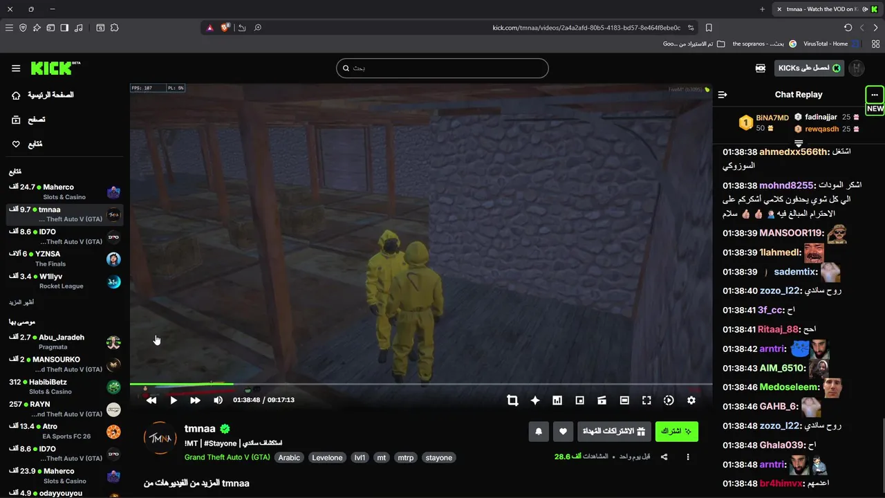The width and height of the screenshot is (885, 498).
Task: Rewind the video playback
Action: (151, 400)
